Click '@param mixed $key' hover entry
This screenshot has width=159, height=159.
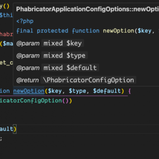click(x=50, y=43)
